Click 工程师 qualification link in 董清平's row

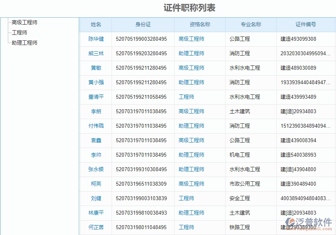tap(186, 97)
